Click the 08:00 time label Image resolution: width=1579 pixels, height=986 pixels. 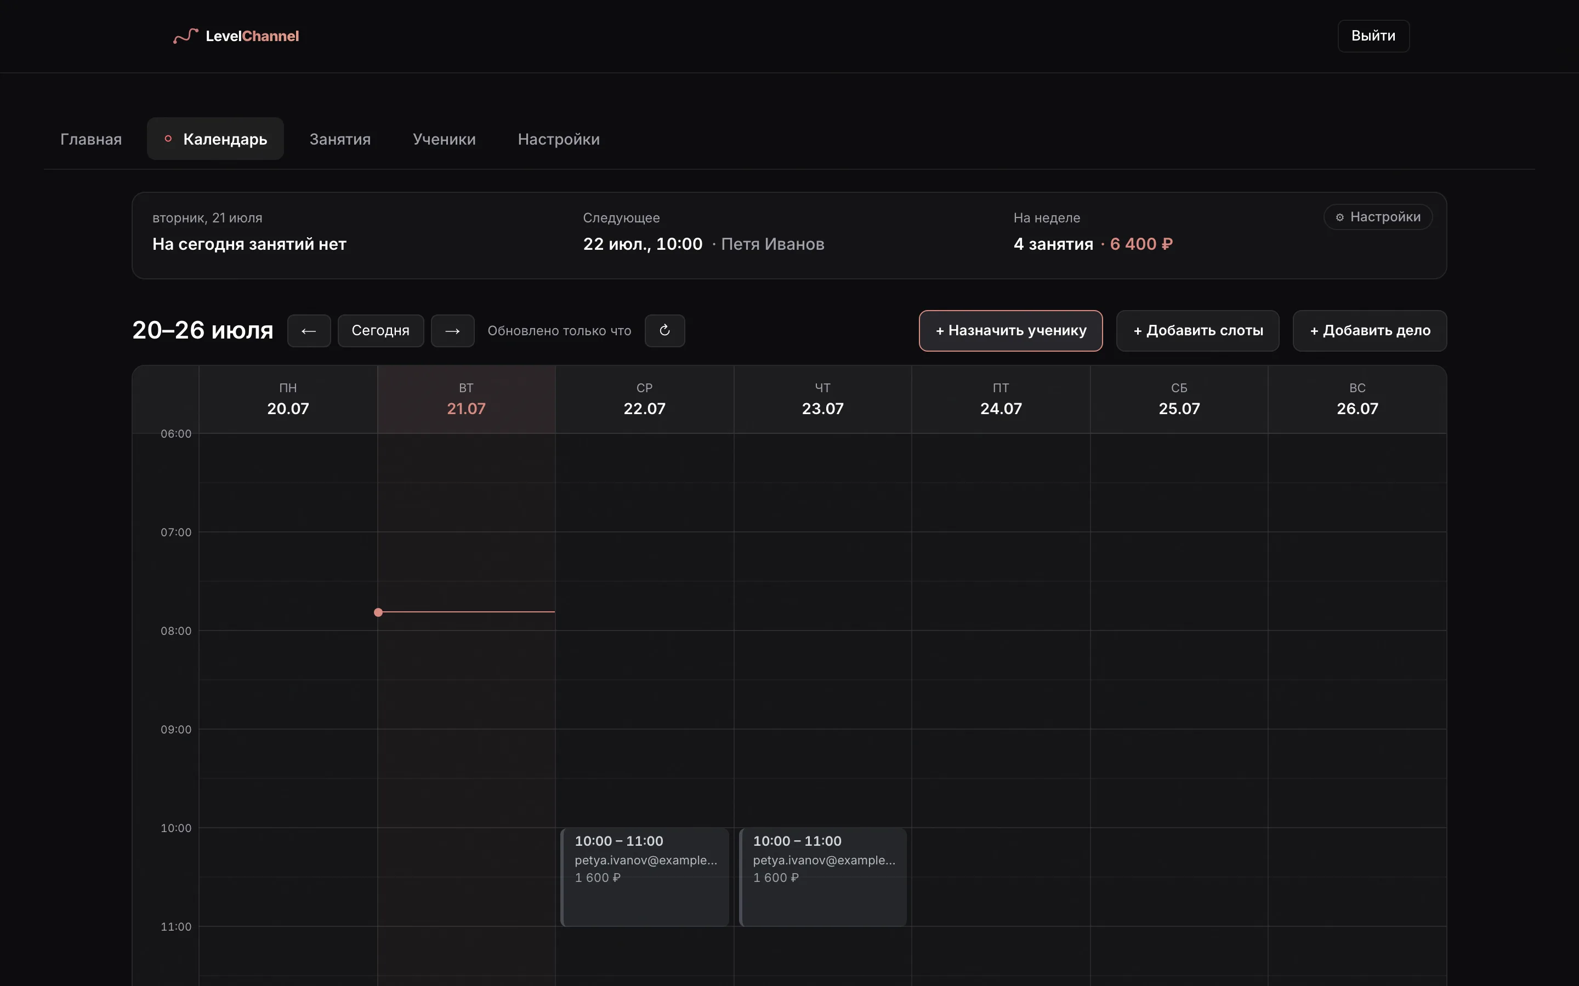[x=176, y=630]
